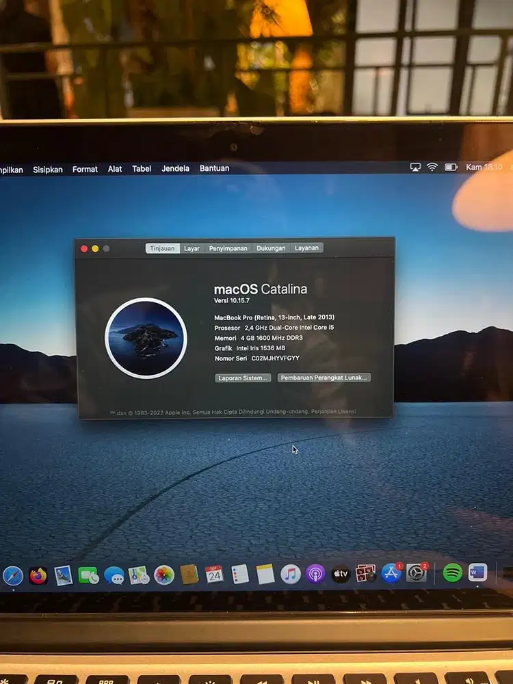Open Photo Booth from the dock

click(366, 574)
